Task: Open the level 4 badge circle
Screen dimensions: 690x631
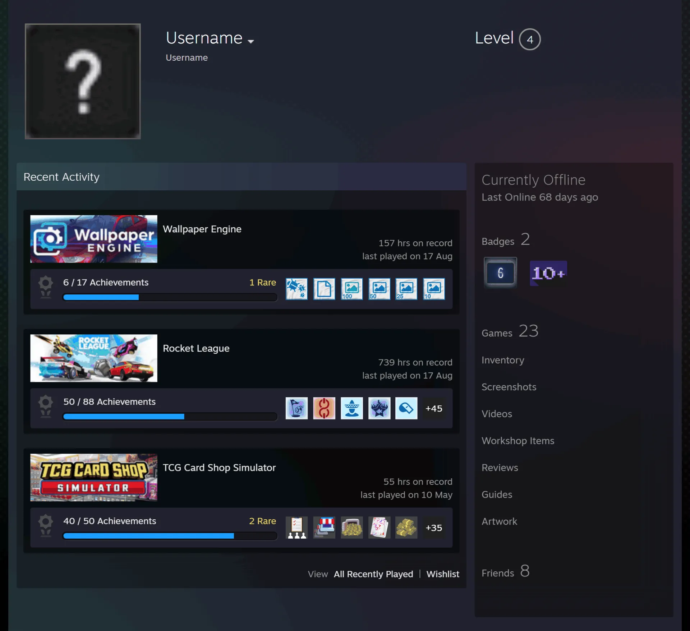Action: [530, 39]
